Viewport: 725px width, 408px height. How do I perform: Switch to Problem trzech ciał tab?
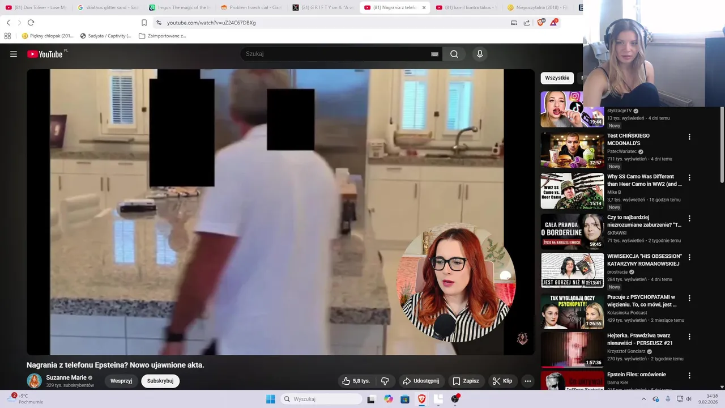tap(251, 7)
